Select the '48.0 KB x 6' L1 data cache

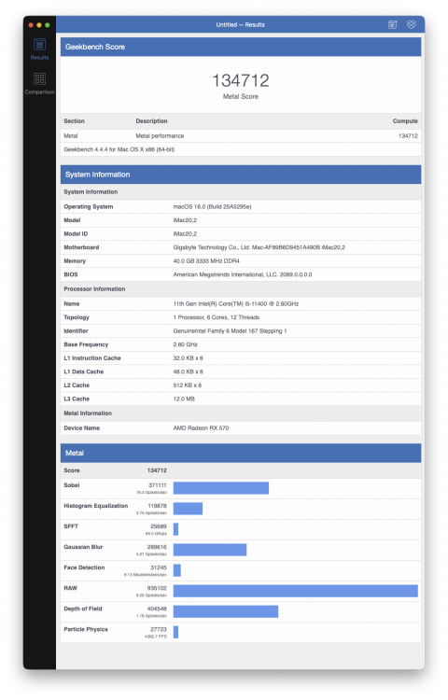[x=188, y=371]
